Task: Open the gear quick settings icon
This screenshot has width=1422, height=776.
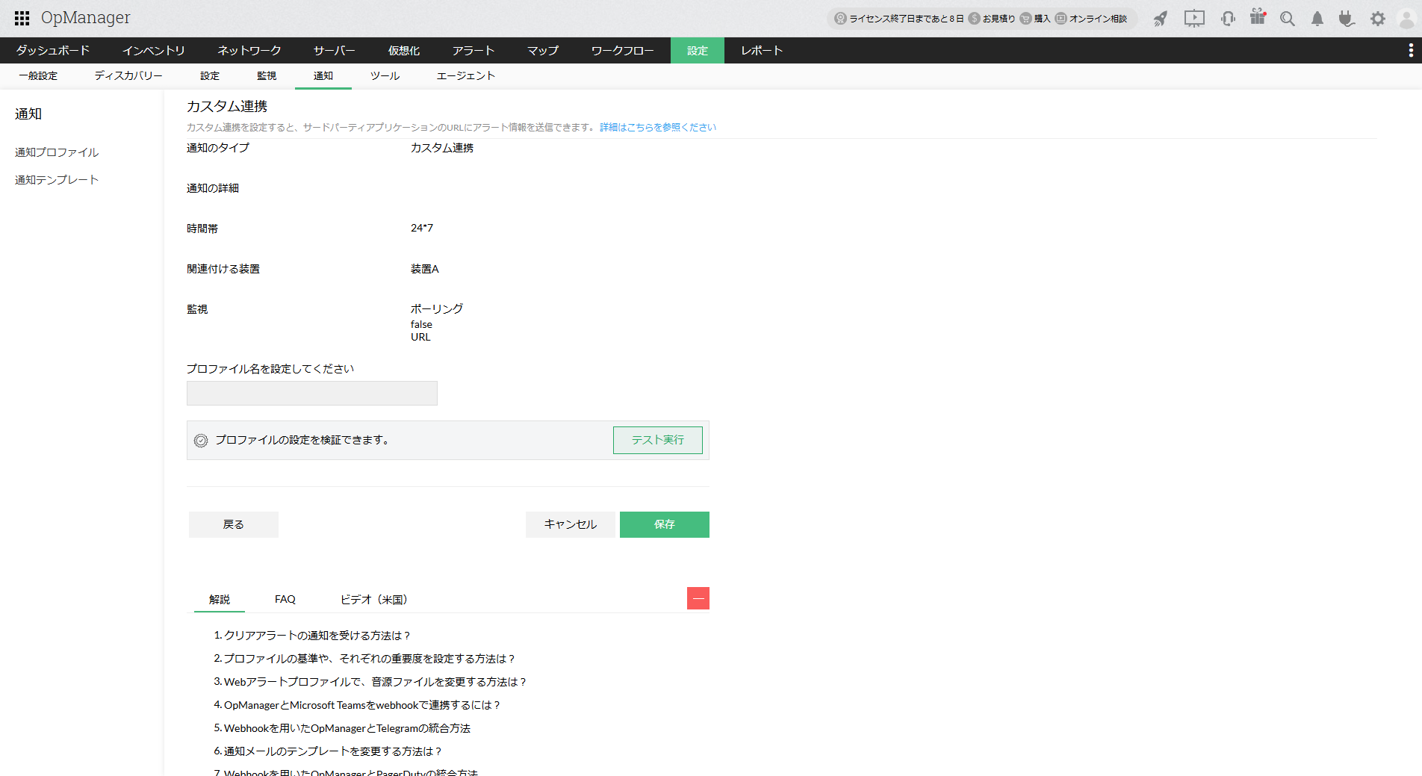Action: (x=1378, y=19)
